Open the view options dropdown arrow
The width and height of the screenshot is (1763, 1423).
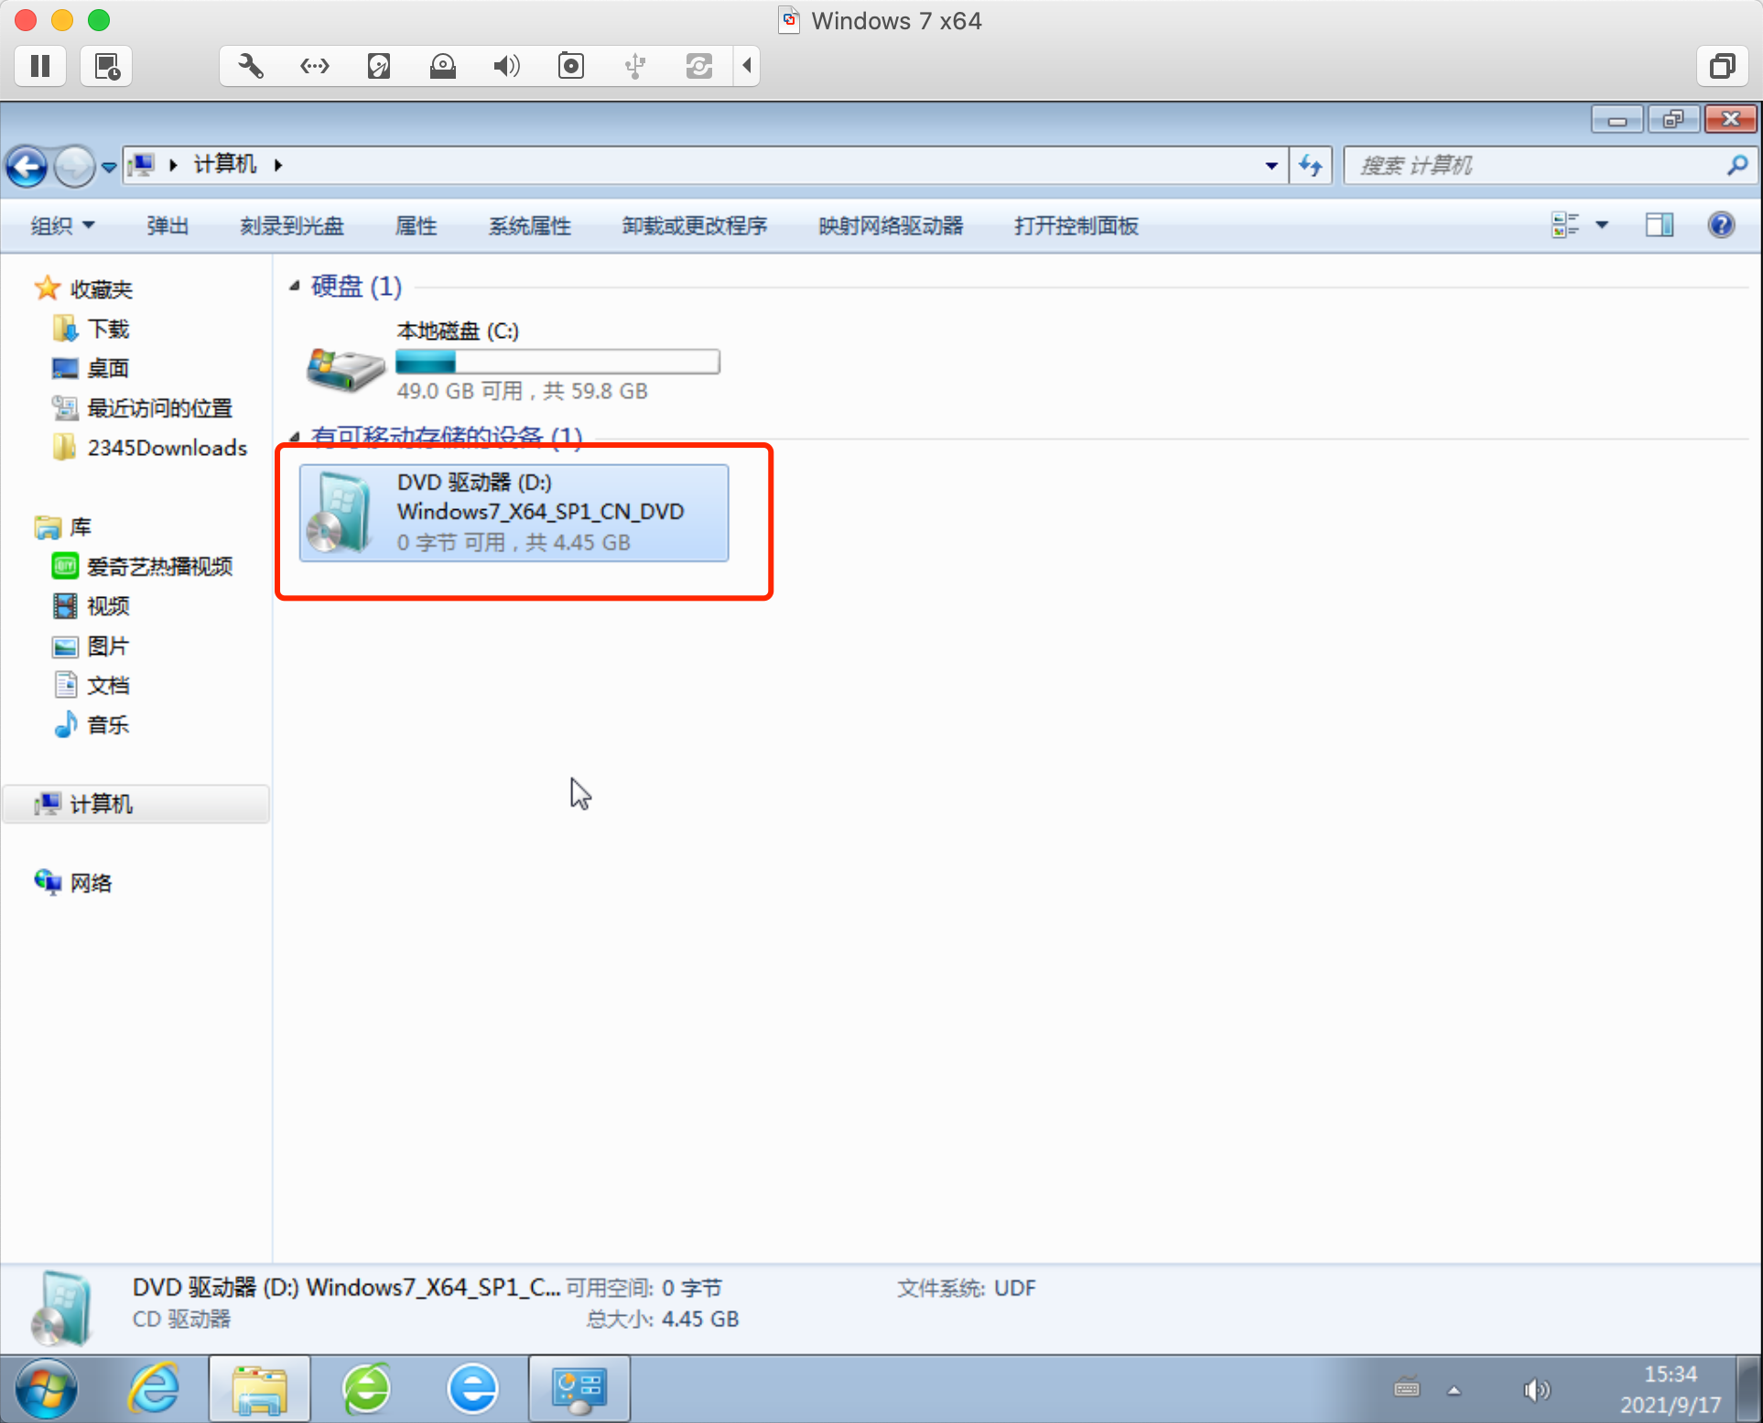click(x=1602, y=225)
